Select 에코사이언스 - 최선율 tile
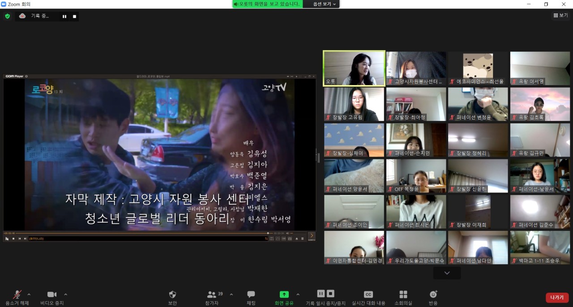 [478, 68]
